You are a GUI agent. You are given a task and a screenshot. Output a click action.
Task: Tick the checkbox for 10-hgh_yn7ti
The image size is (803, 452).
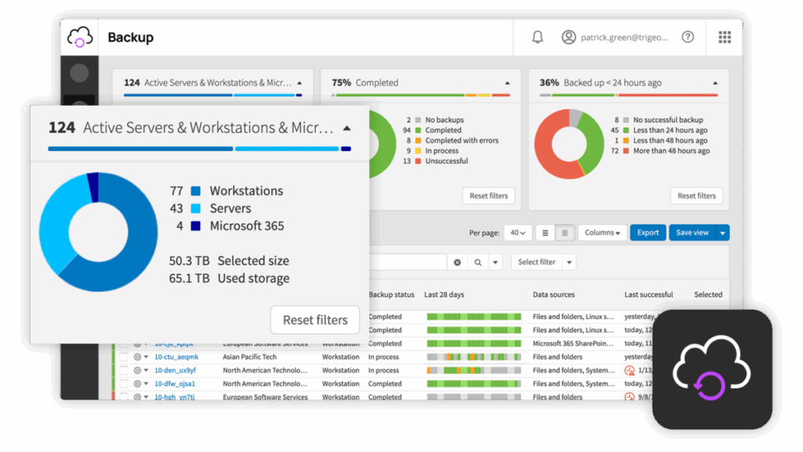click(x=123, y=397)
